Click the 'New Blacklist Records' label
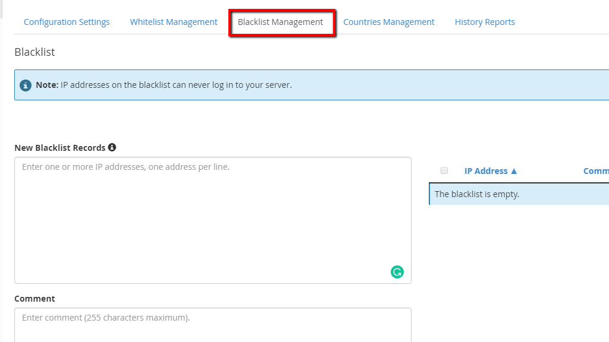This screenshot has height=342, width=609. 60,148
